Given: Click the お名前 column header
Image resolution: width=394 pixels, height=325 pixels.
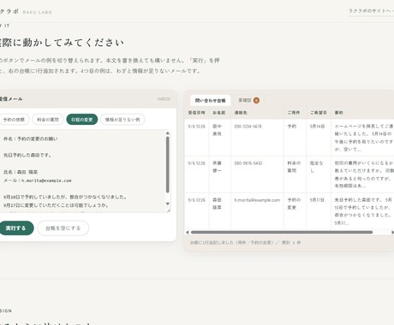Looking at the screenshot, I should tap(219, 113).
